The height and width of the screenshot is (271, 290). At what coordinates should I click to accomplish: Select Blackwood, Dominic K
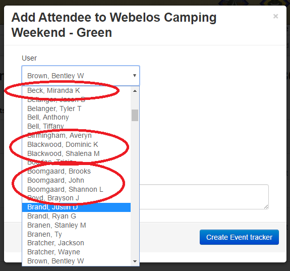coord(76,144)
